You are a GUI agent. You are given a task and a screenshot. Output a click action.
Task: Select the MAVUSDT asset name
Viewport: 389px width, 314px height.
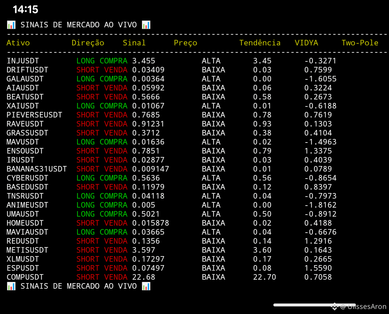23,142
